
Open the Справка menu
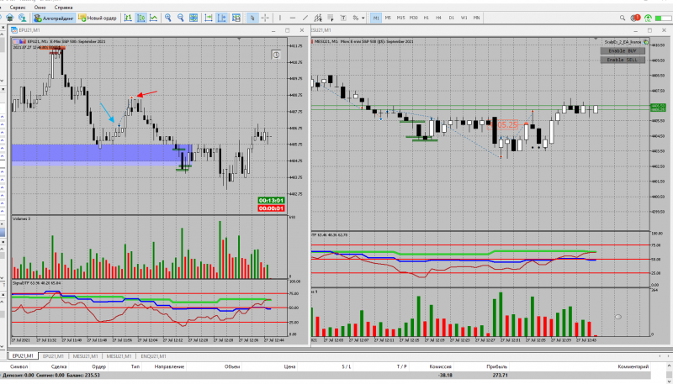click(x=64, y=8)
